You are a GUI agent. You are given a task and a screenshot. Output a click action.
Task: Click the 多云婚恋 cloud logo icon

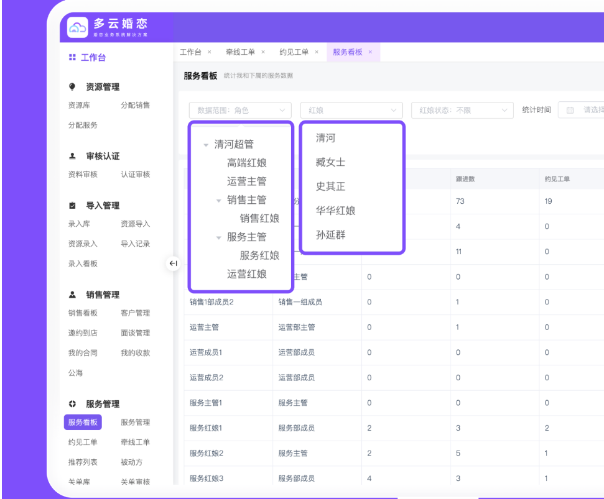(x=78, y=27)
